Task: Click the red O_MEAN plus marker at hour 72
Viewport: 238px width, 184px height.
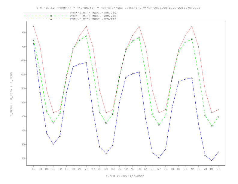Action: point(192,26)
